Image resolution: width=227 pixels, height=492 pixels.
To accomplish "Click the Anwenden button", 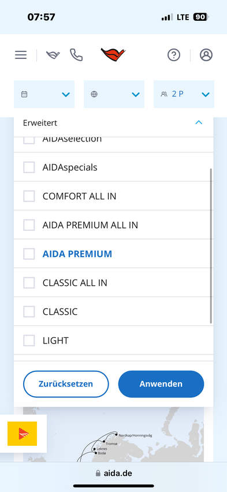I will coord(161,384).
